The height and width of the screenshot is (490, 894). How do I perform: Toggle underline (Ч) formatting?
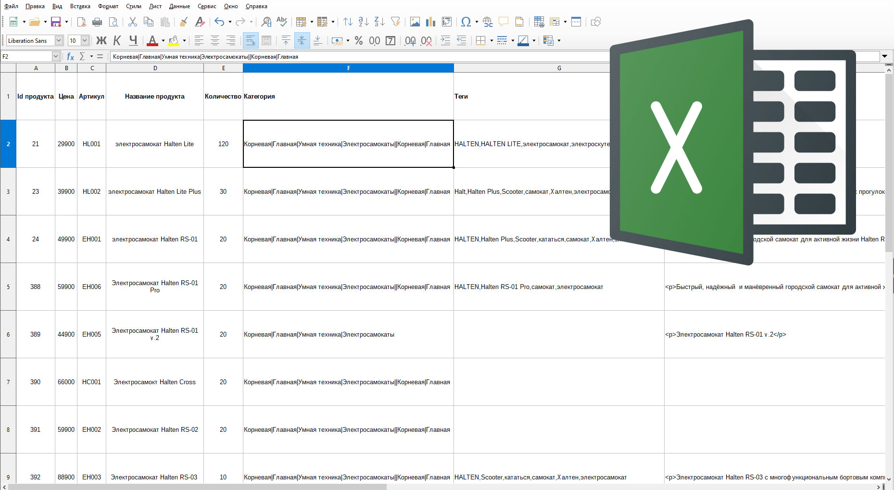click(x=133, y=40)
